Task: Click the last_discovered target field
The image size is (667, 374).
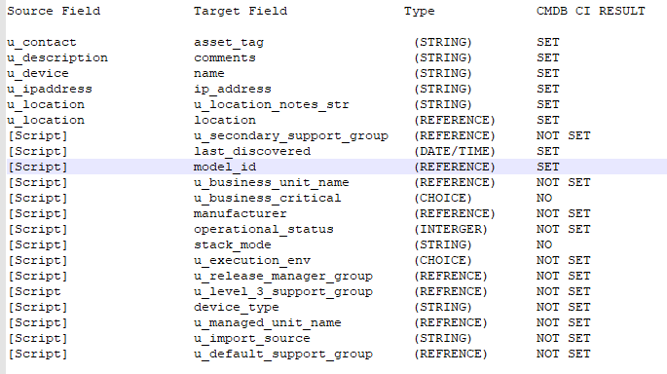Action: (x=252, y=152)
